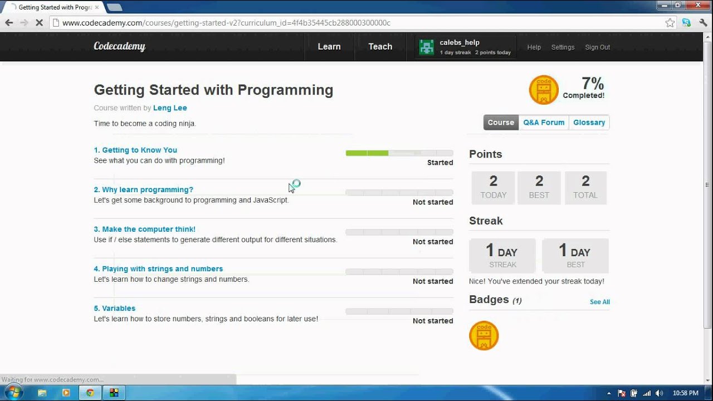The height and width of the screenshot is (401, 713).
Task: Click the volume speaker tray icon
Action: (x=660, y=393)
